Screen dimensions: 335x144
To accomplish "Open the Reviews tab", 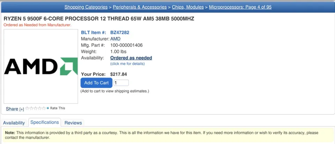I will tap(73, 123).
